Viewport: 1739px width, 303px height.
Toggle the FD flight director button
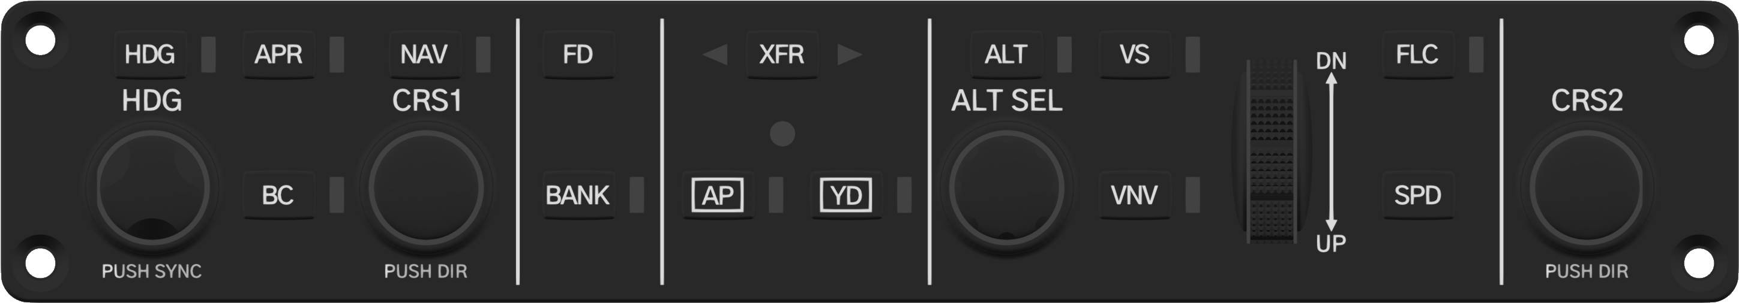coord(578,54)
